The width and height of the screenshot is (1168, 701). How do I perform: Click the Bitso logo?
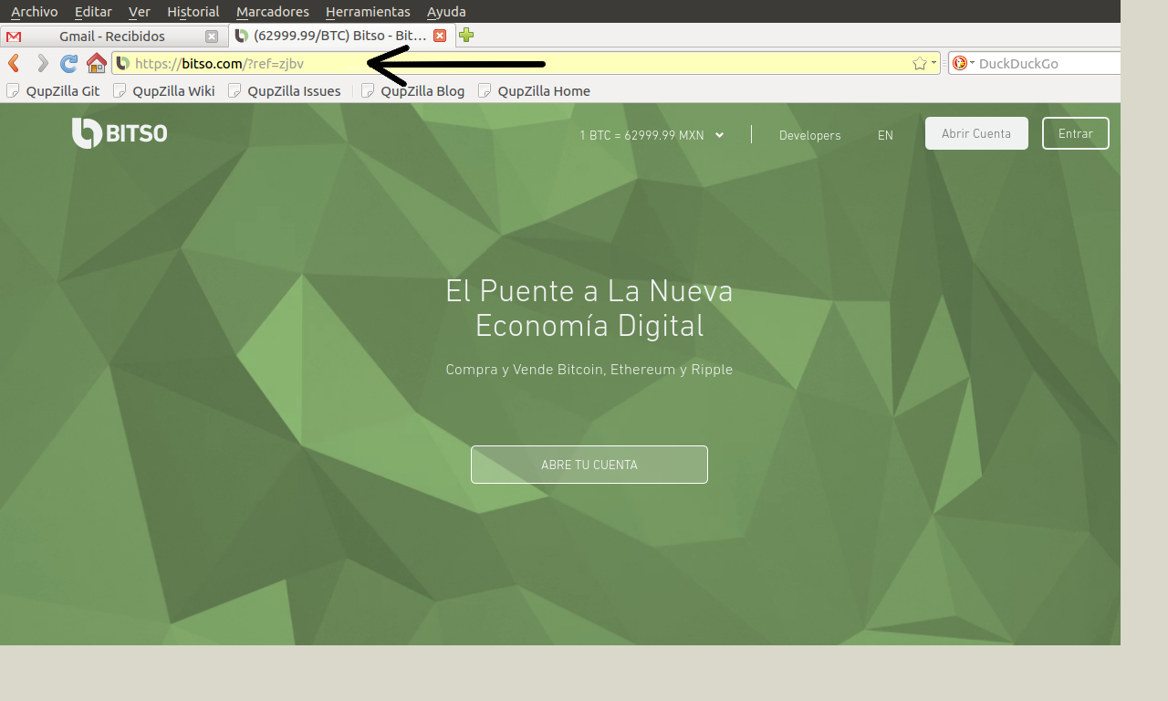pos(120,133)
